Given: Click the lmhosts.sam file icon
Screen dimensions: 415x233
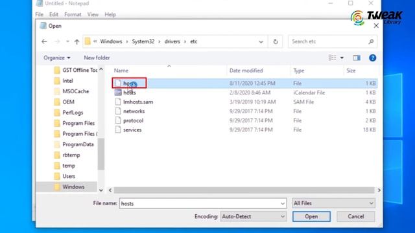Looking at the screenshot, I should coord(118,102).
